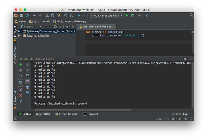The width and height of the screenshot is (207, 139).
Task: Navigate back with the blue left arrow
Action: (x=78, y=15)
